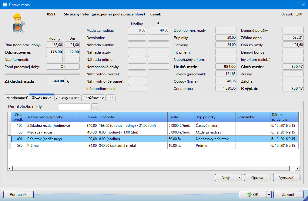Click the right scroll arrow of the table

(298, 168)
